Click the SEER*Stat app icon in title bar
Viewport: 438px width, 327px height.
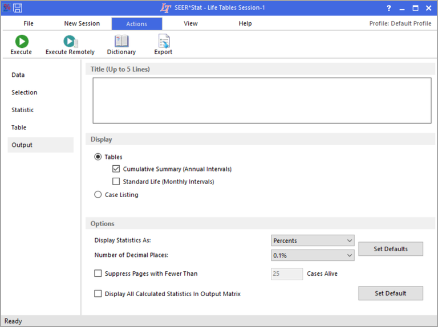[6, 8]
